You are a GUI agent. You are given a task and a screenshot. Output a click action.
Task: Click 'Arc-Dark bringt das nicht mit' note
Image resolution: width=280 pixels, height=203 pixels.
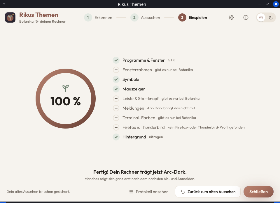pyautogui.click(x=171, y=108)
